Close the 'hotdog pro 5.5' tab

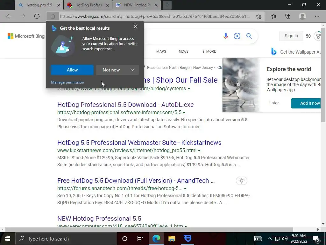click(x=59, y=5)
